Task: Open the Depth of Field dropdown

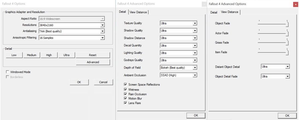Action: (178, 68)
